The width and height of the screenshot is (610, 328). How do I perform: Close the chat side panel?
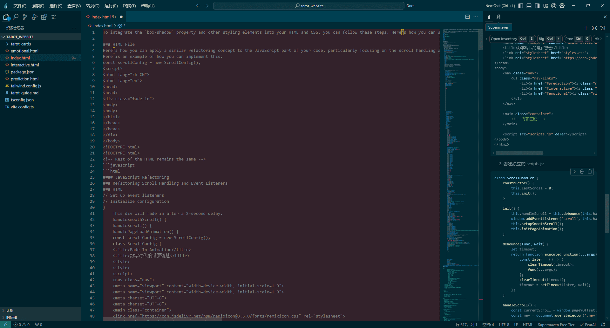(605, 17)
